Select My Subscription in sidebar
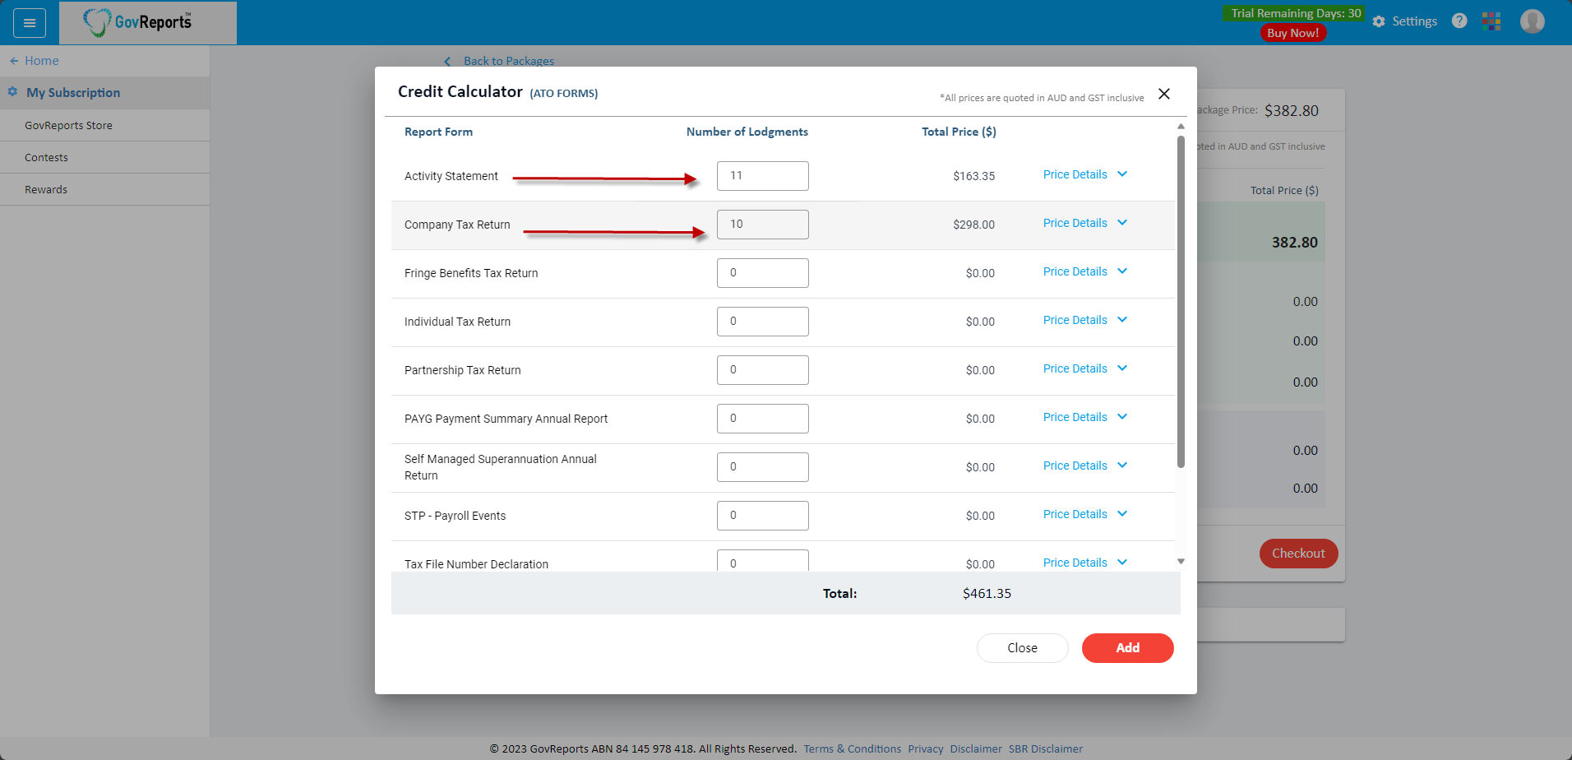This screenshot has height=760, width=1572. [73, 93]
